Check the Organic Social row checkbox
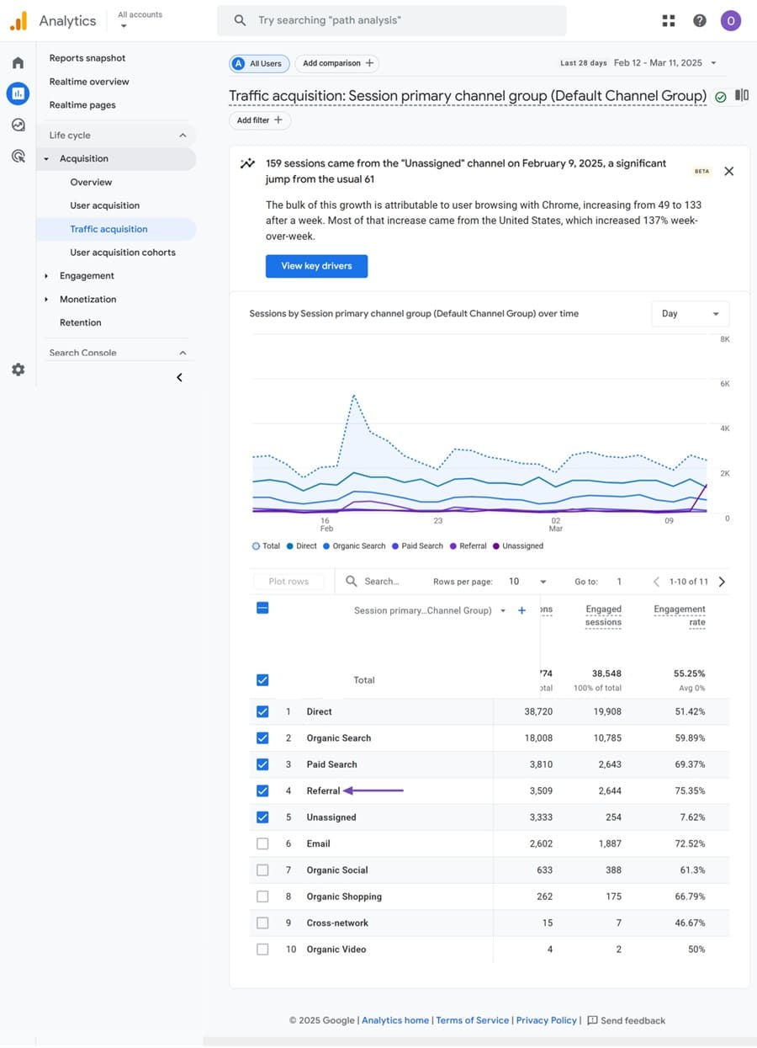Viewport: 757px width, 1048px height. (262, 870)
